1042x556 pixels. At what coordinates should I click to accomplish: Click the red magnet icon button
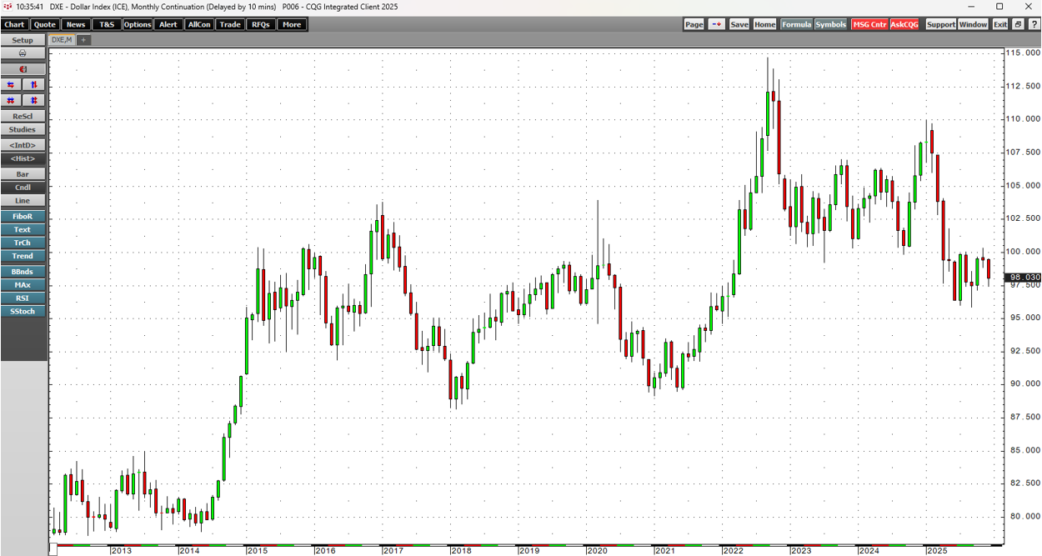pos(23,69)
